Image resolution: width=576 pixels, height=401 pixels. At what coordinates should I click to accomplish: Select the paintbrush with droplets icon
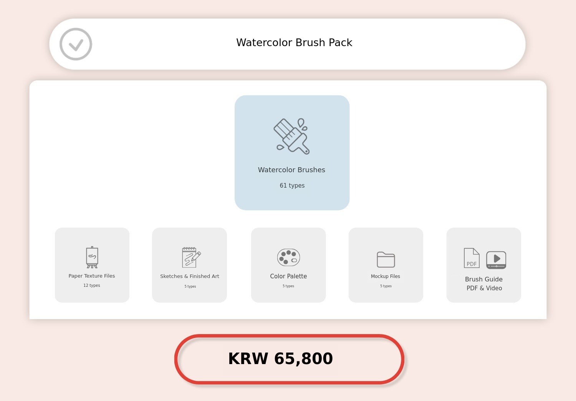pyautogui.click(x=292, y=136)
